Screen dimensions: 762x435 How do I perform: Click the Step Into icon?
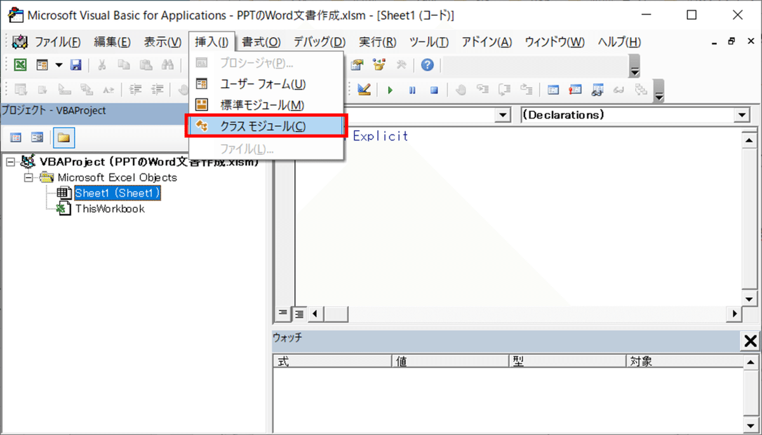pyautogui.click(x=483, y=90)
